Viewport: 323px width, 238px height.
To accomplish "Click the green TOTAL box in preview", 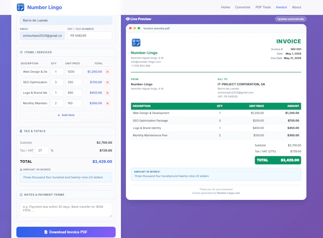I will (278, 160).
